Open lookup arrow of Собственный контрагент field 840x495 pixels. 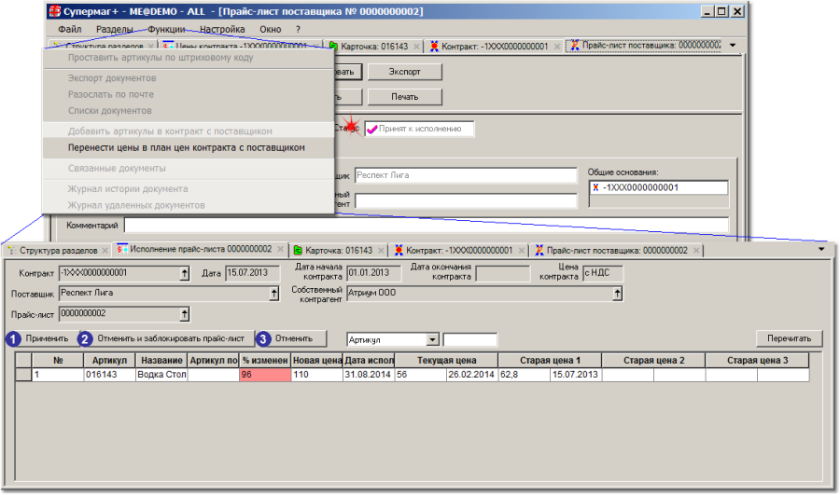pos(617,294)
